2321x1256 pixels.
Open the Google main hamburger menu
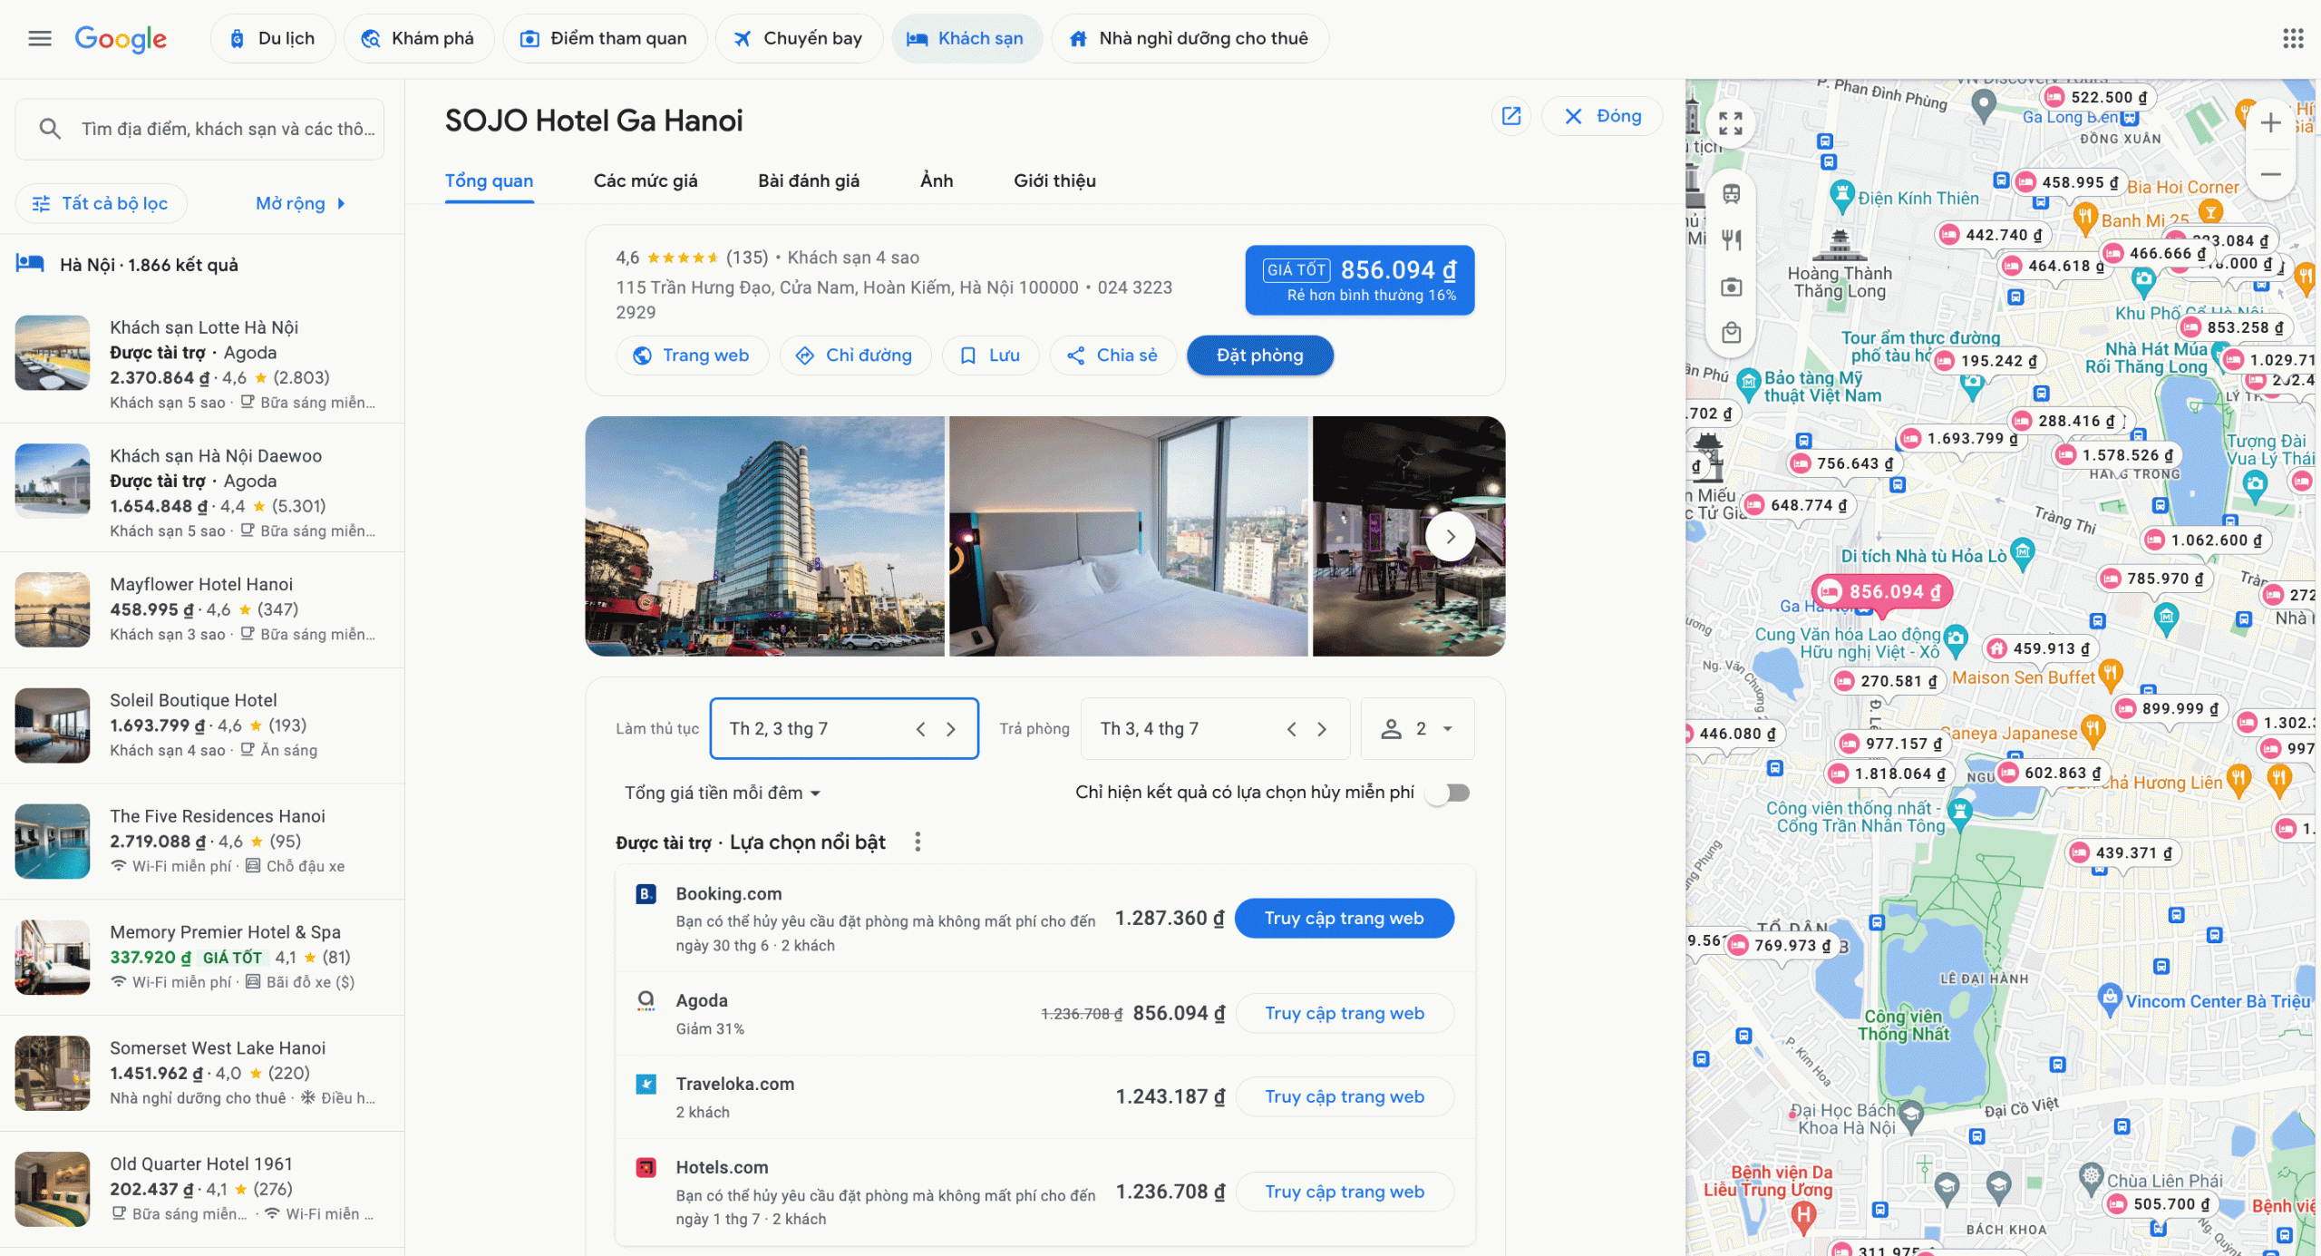[x=40, y=38]
